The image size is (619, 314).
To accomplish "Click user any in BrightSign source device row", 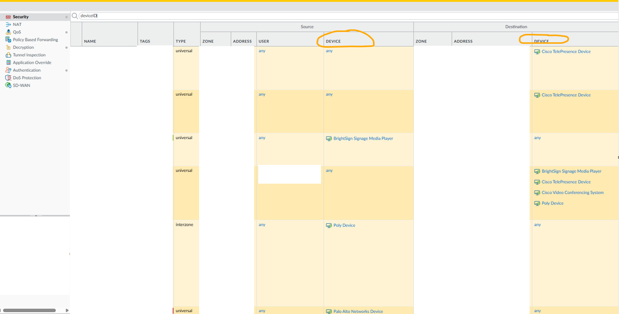I will click(x=261, y=138).
